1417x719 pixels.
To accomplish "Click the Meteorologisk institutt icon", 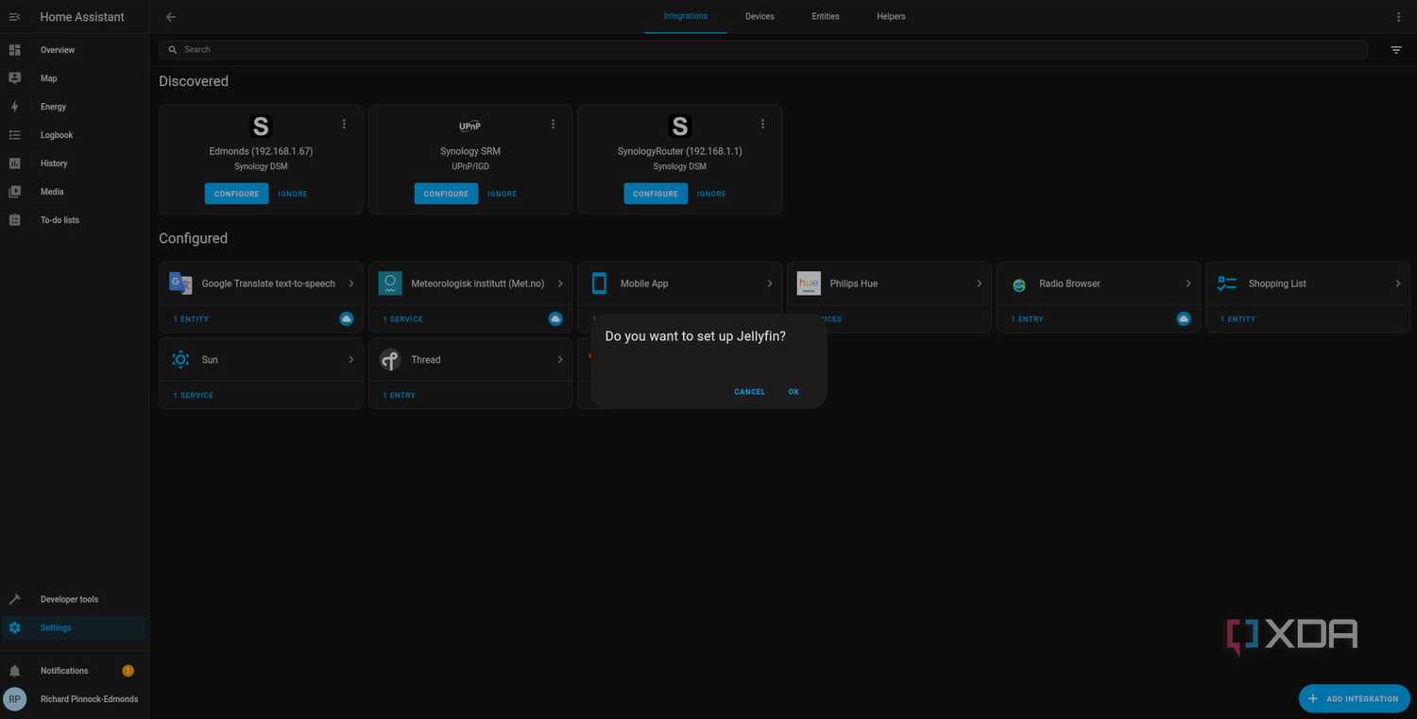I will (x=390, y=283).
